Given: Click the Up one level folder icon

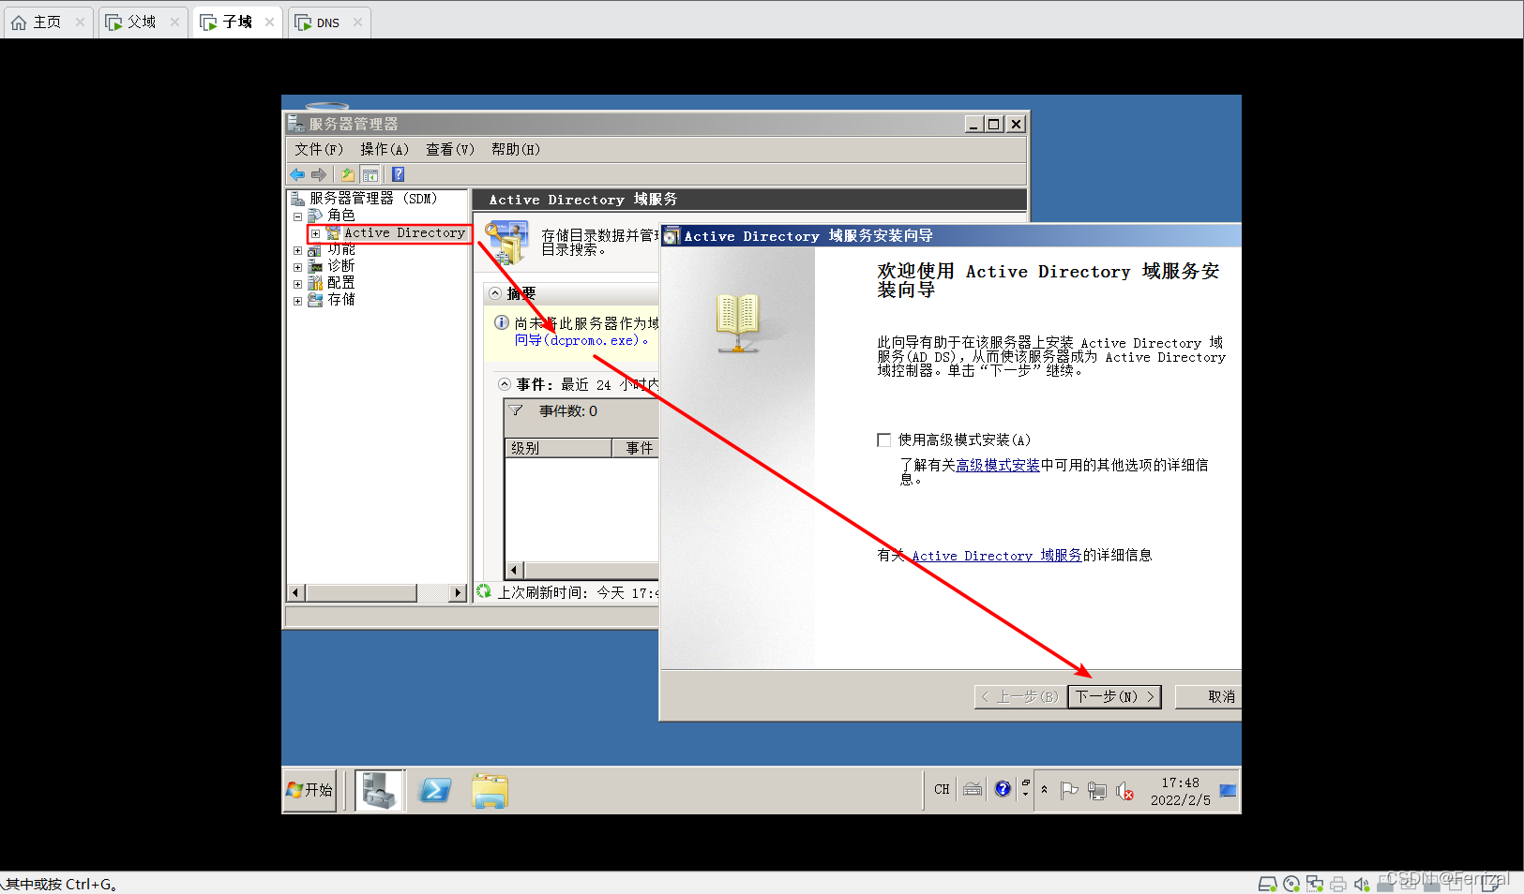Looking at the screenshot, I should [348, 174].
